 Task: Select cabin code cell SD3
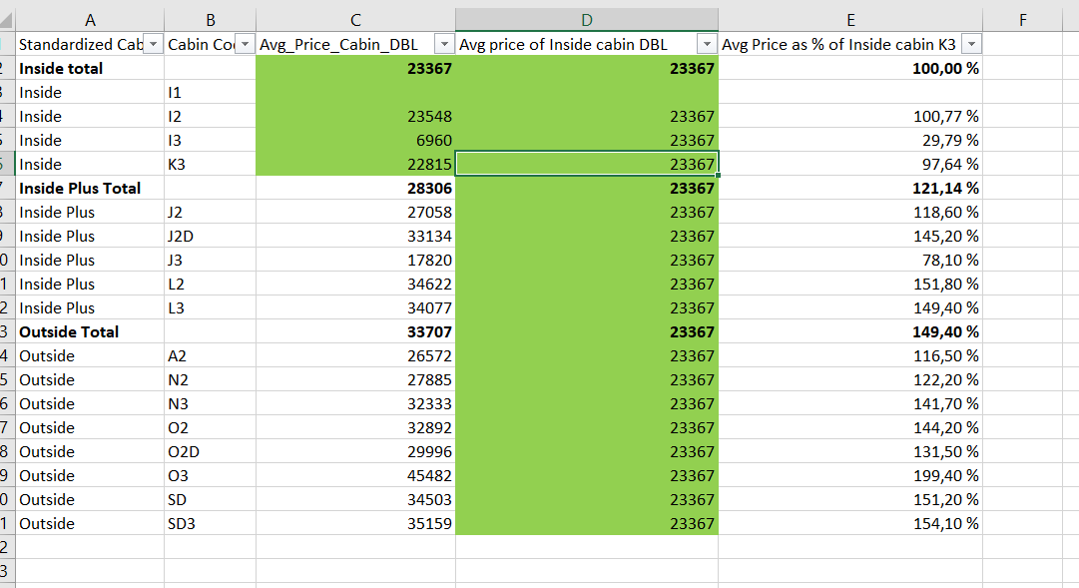click(x=211, y=523)
